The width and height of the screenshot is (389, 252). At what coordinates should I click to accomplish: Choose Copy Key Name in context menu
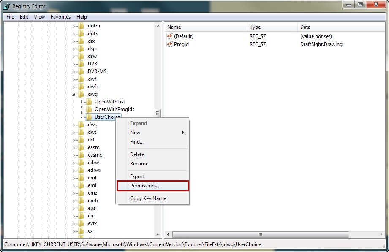point(152,198)
